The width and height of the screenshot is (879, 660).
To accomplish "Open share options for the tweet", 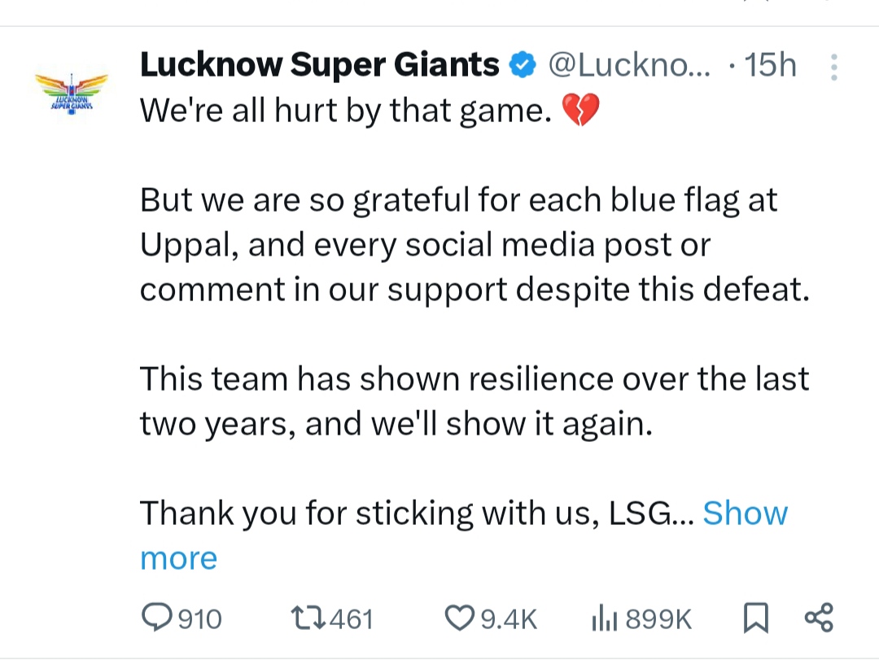I will tap(819, 618).
